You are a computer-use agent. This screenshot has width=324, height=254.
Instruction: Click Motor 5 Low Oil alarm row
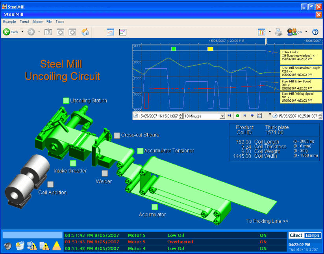[x=175, y=235]
